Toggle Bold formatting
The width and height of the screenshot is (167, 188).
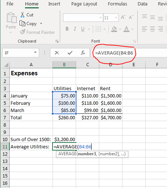click(67, 29)
